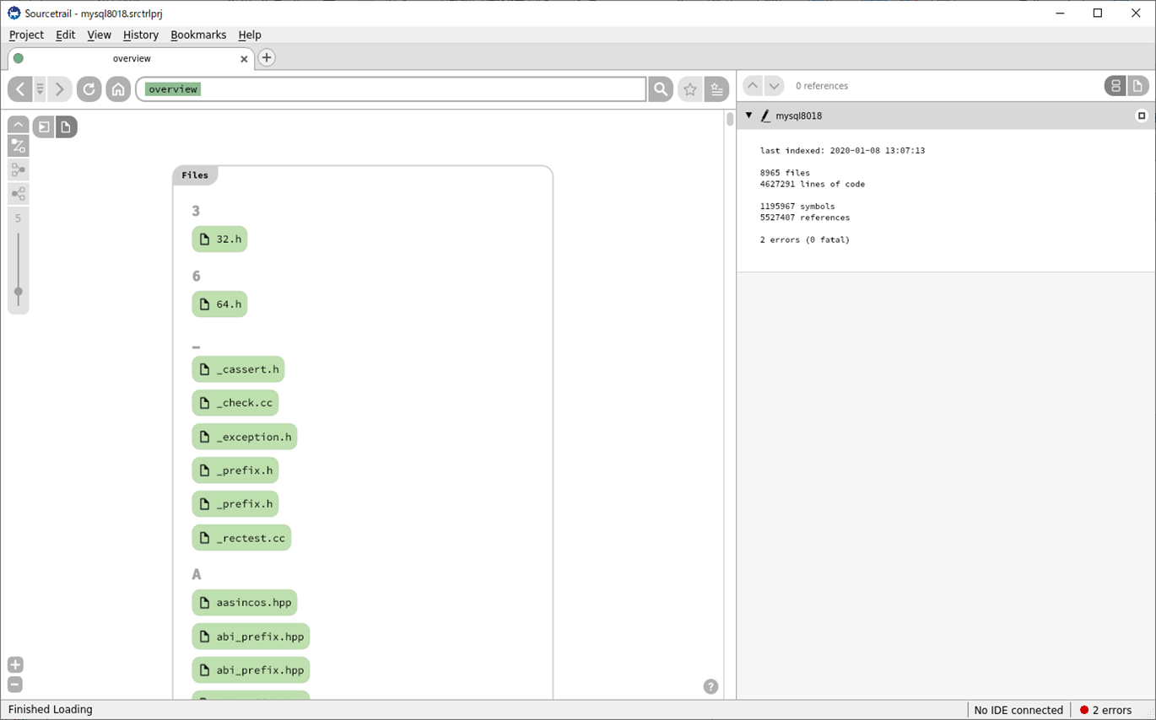This screenshot has height=720, width=1156.
Task: Click the file icon on 32.h node
Action: pyautogui.click(x=204, y=239)
